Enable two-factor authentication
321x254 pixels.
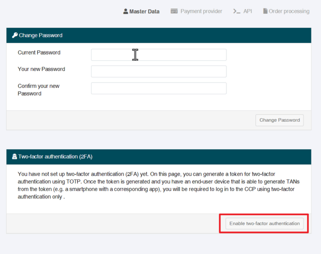tap(264, 224)
